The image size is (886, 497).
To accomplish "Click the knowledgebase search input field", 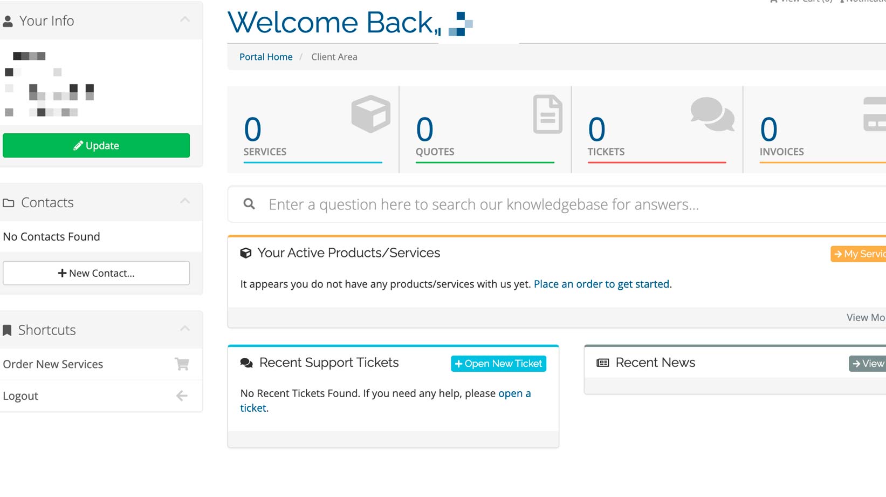I will pos(539,205).
